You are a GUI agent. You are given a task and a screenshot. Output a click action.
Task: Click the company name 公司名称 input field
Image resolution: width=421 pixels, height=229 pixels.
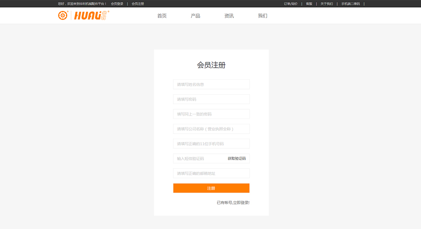211,129
